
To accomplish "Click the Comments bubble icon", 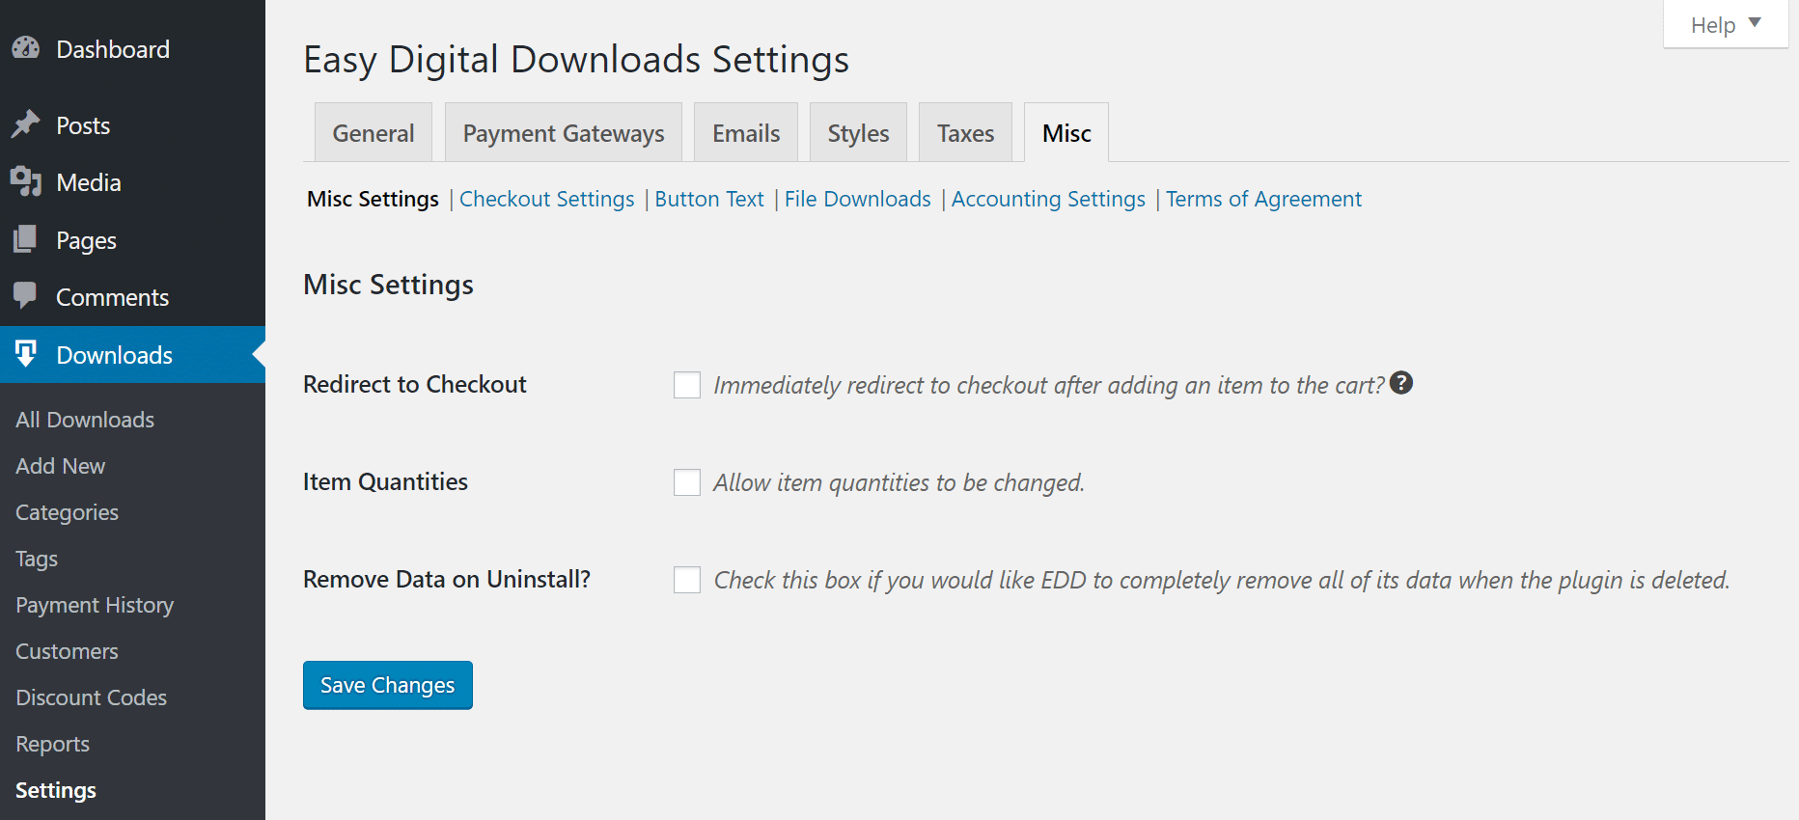I will coord(25,296).
